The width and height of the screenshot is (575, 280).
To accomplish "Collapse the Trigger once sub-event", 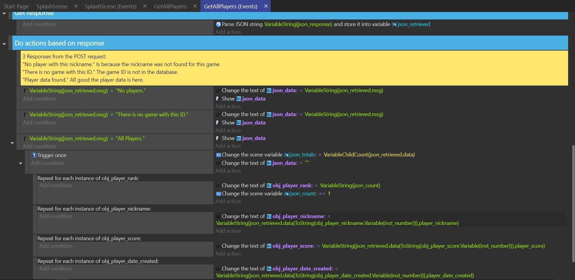I will point(21,163).
